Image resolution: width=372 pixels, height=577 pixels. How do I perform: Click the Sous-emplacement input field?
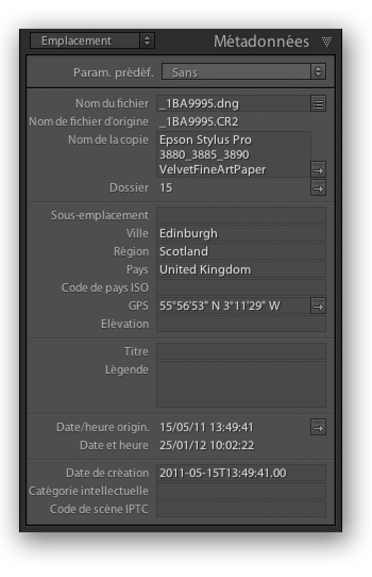point(241,215)
